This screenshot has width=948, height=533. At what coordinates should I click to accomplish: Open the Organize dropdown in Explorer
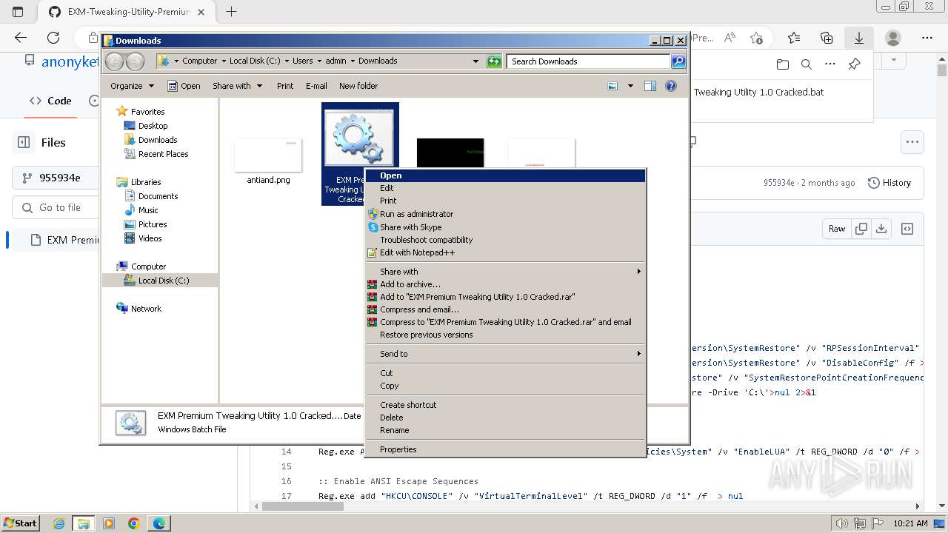[132, 86]
